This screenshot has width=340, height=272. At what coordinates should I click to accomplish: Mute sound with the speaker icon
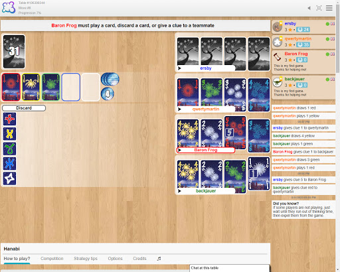pyautogui.click(x=309, y=8)
